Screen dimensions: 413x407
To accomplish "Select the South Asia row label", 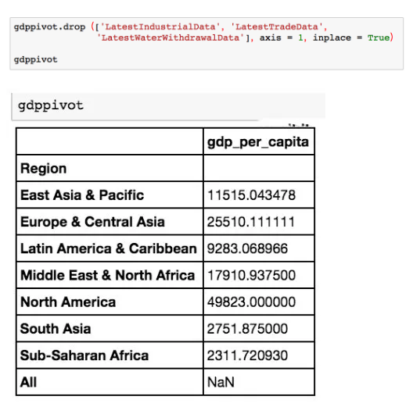I will (x=56, y=329).
